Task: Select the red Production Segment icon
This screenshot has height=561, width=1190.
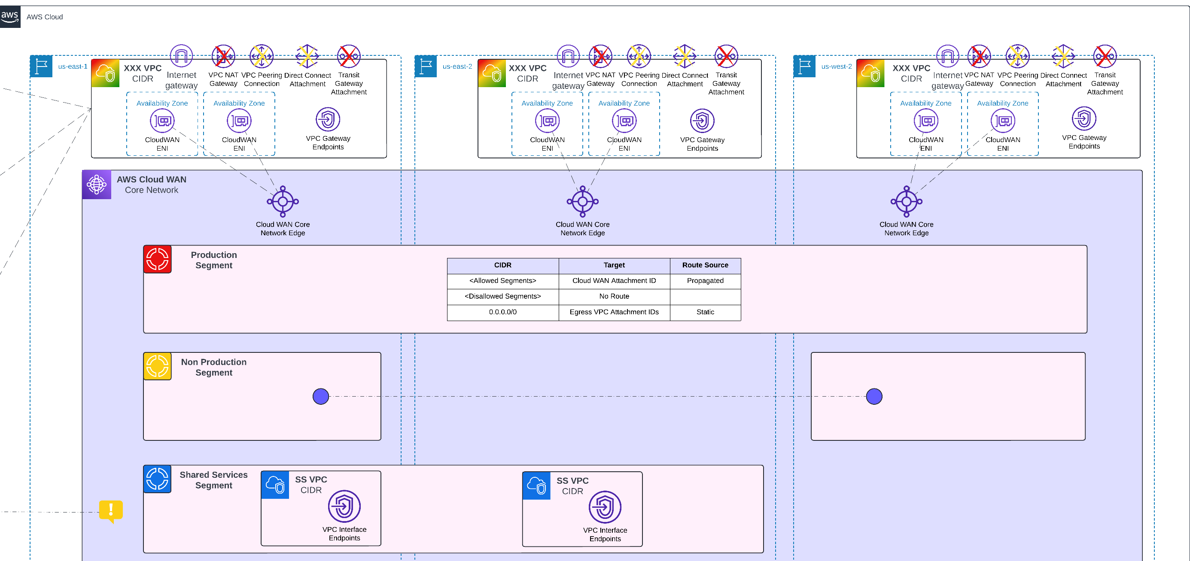Action: tap(158, 259)
